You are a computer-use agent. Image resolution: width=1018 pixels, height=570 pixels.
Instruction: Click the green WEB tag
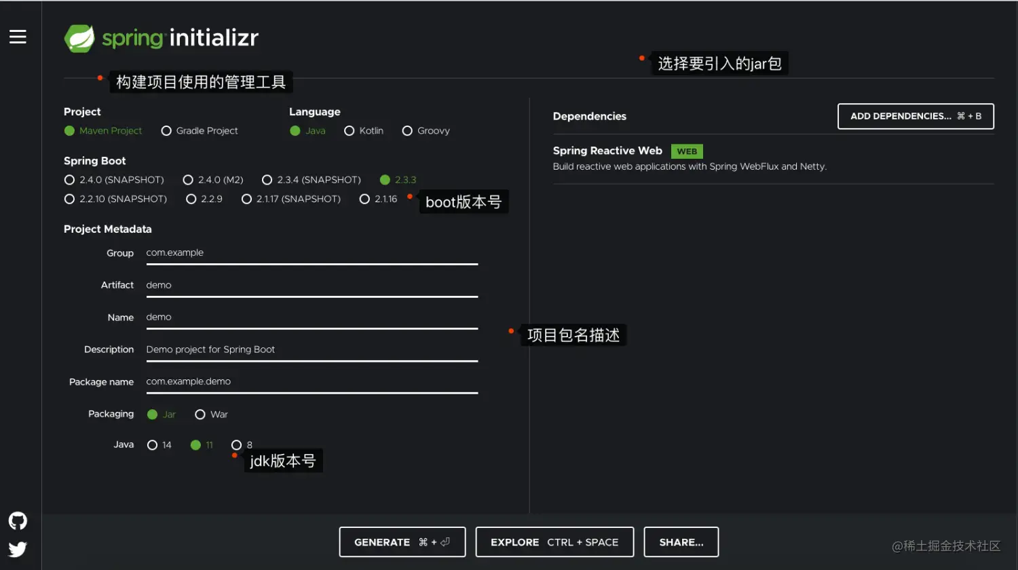pos(687,151)
